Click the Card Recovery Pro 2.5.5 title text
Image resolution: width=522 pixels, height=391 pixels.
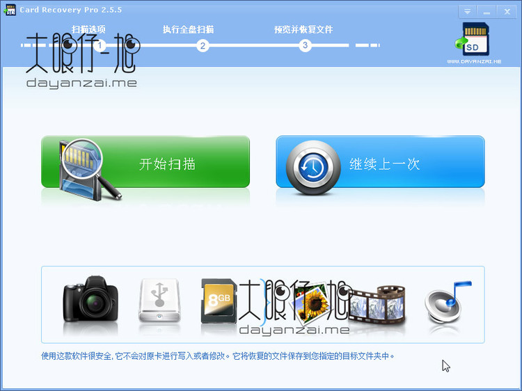point(70,10)
